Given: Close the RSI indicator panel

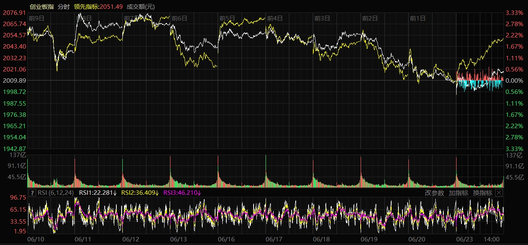Looking at the screenshot, I should pyautogui.click(x=499, y=193).
